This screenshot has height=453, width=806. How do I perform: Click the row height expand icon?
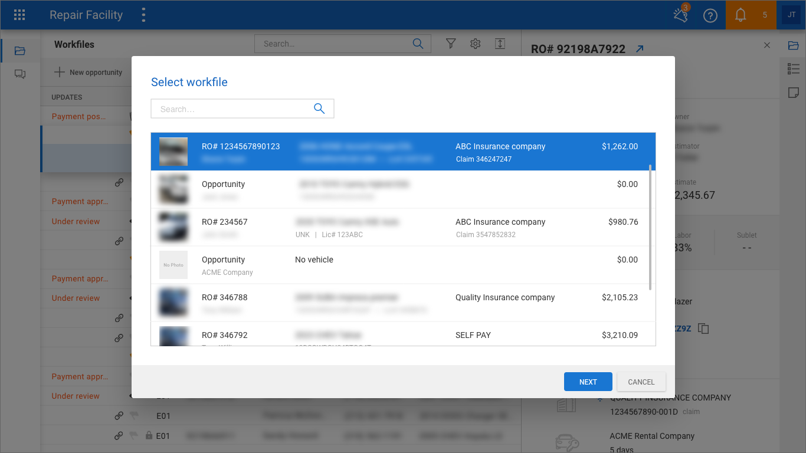(x=500, y=44)
